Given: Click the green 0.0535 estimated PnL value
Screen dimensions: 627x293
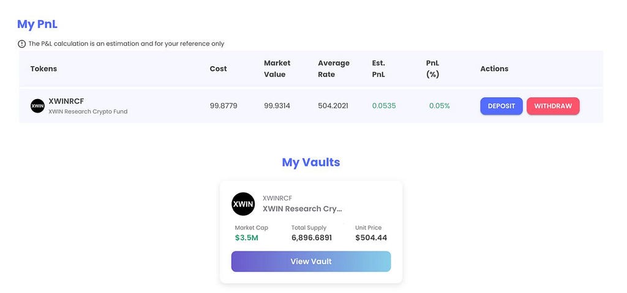Looking at the screenshot, I should [x=384, y=106].
